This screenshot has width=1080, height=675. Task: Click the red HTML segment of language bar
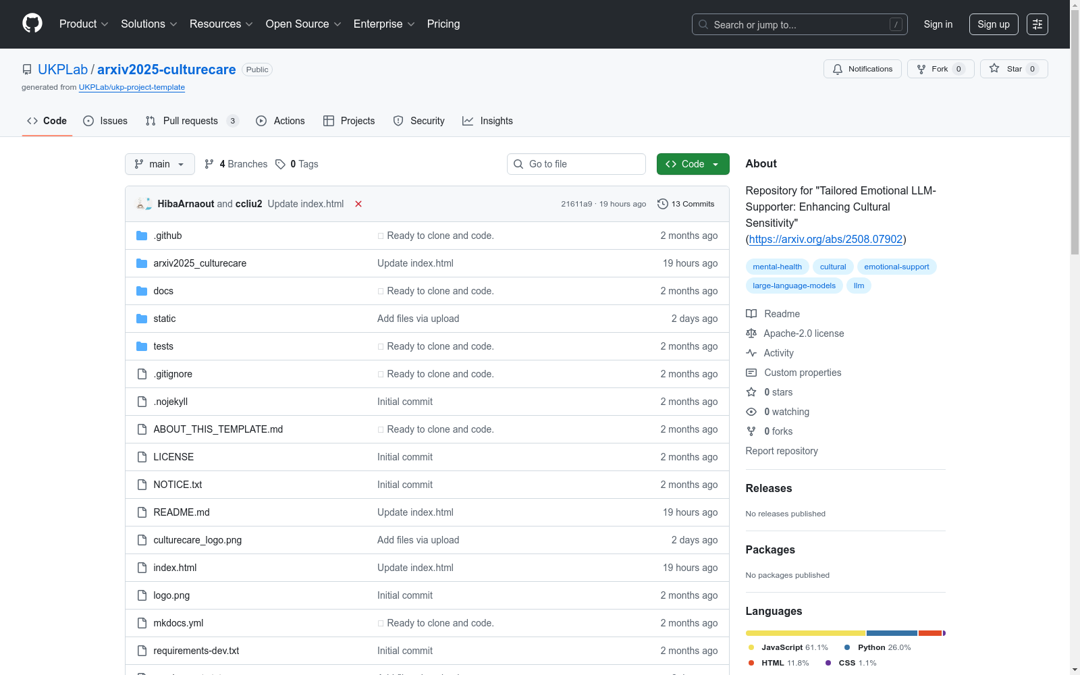pyautogui.click(x=930, y=633)
